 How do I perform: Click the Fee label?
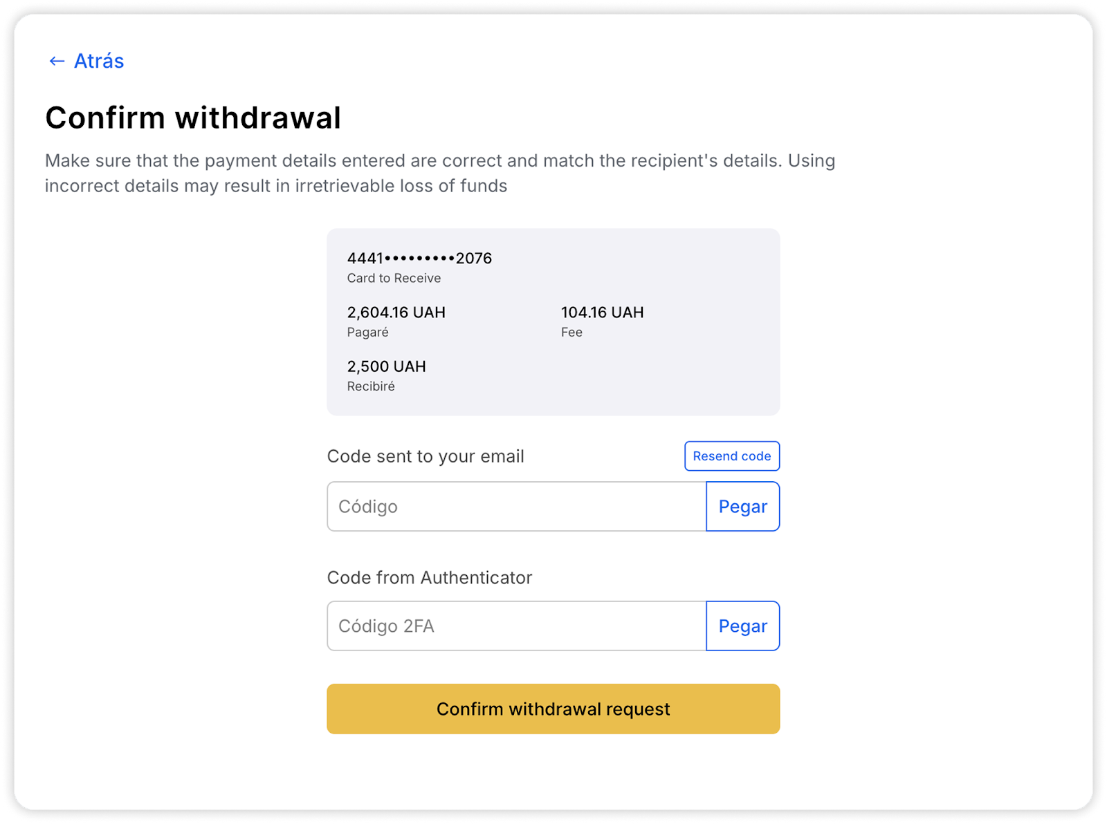pyautogui.click(x=571, y=333)
